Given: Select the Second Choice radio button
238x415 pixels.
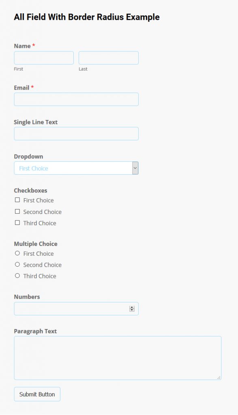Looking at the screenshot, I should click(x=17, y=265).
